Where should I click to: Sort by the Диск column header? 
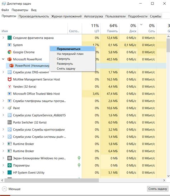[129, 28]
